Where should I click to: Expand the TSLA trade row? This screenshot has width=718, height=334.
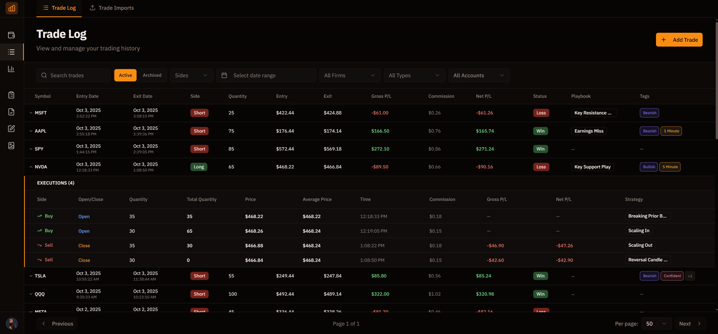[x=31, y=276]
